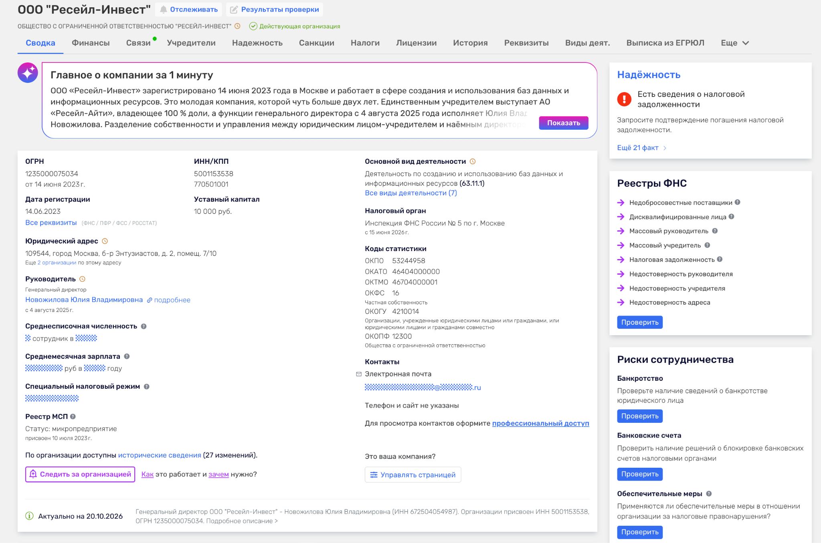Click the help icon next to Реестр МСП
The width and height of the screenshot is (821, 543).
coord(73,416)
